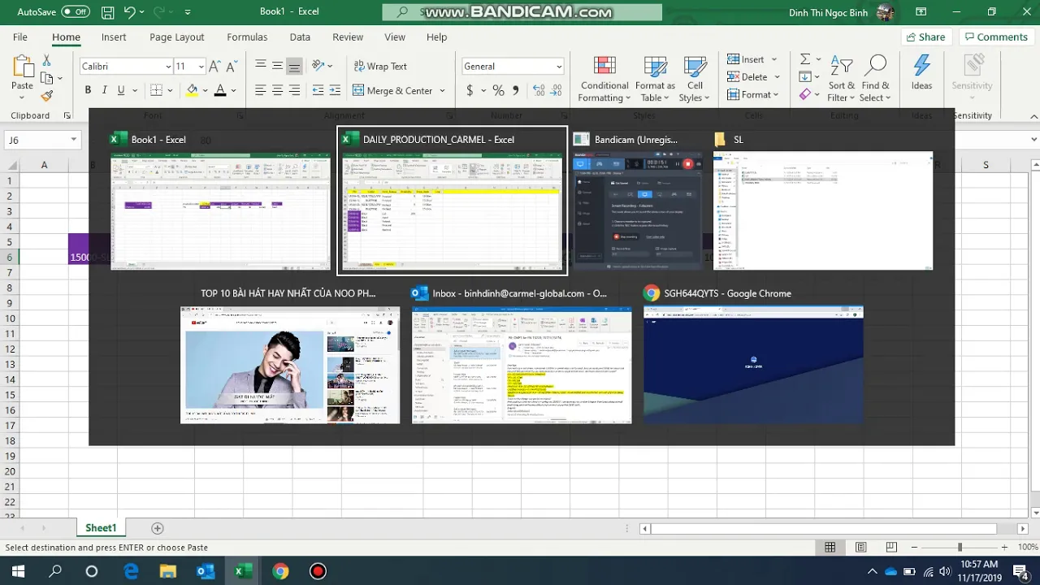The width and height of the screenshot is (1040, 585).
Task: Click Accounting Number Format dollar icon
Action: pyautogui.click(x=470, y=90)
